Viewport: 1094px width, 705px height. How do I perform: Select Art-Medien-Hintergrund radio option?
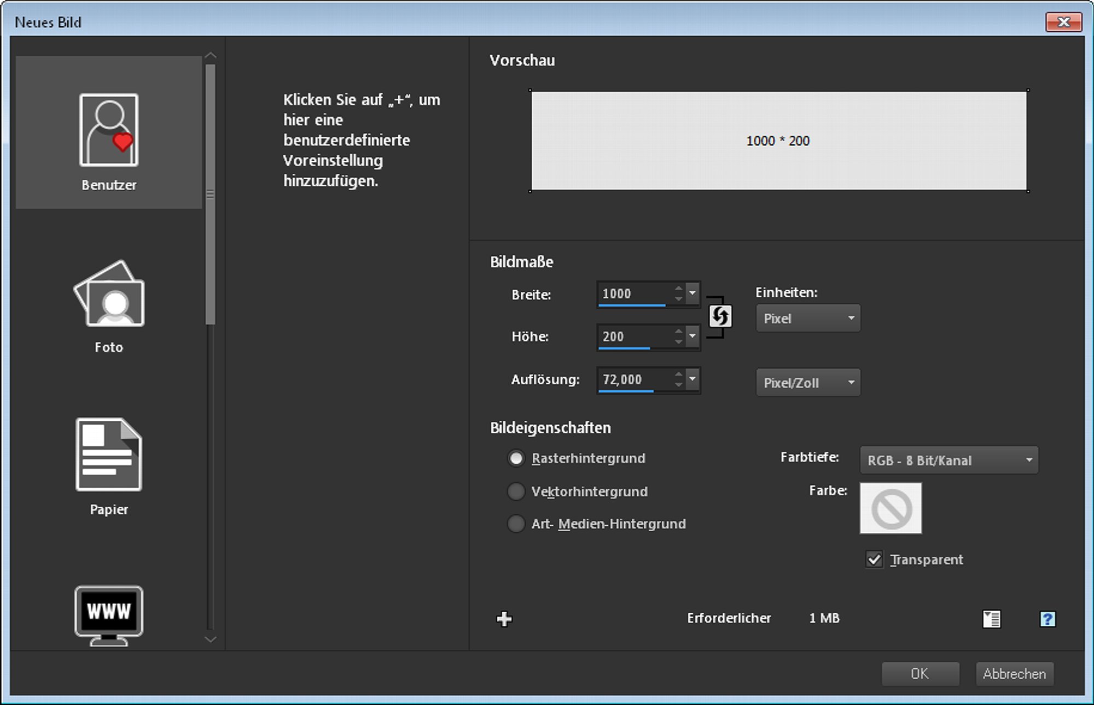pyautogui.click(x=516, y=524)
